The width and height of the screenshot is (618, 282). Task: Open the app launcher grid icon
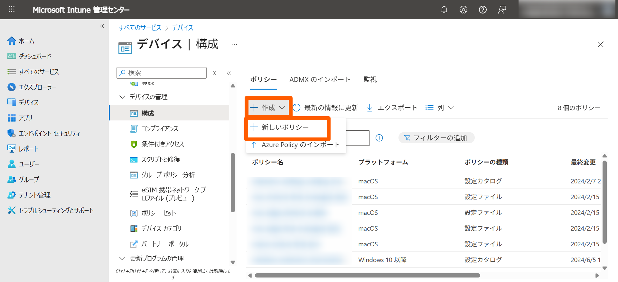point(12,9)
